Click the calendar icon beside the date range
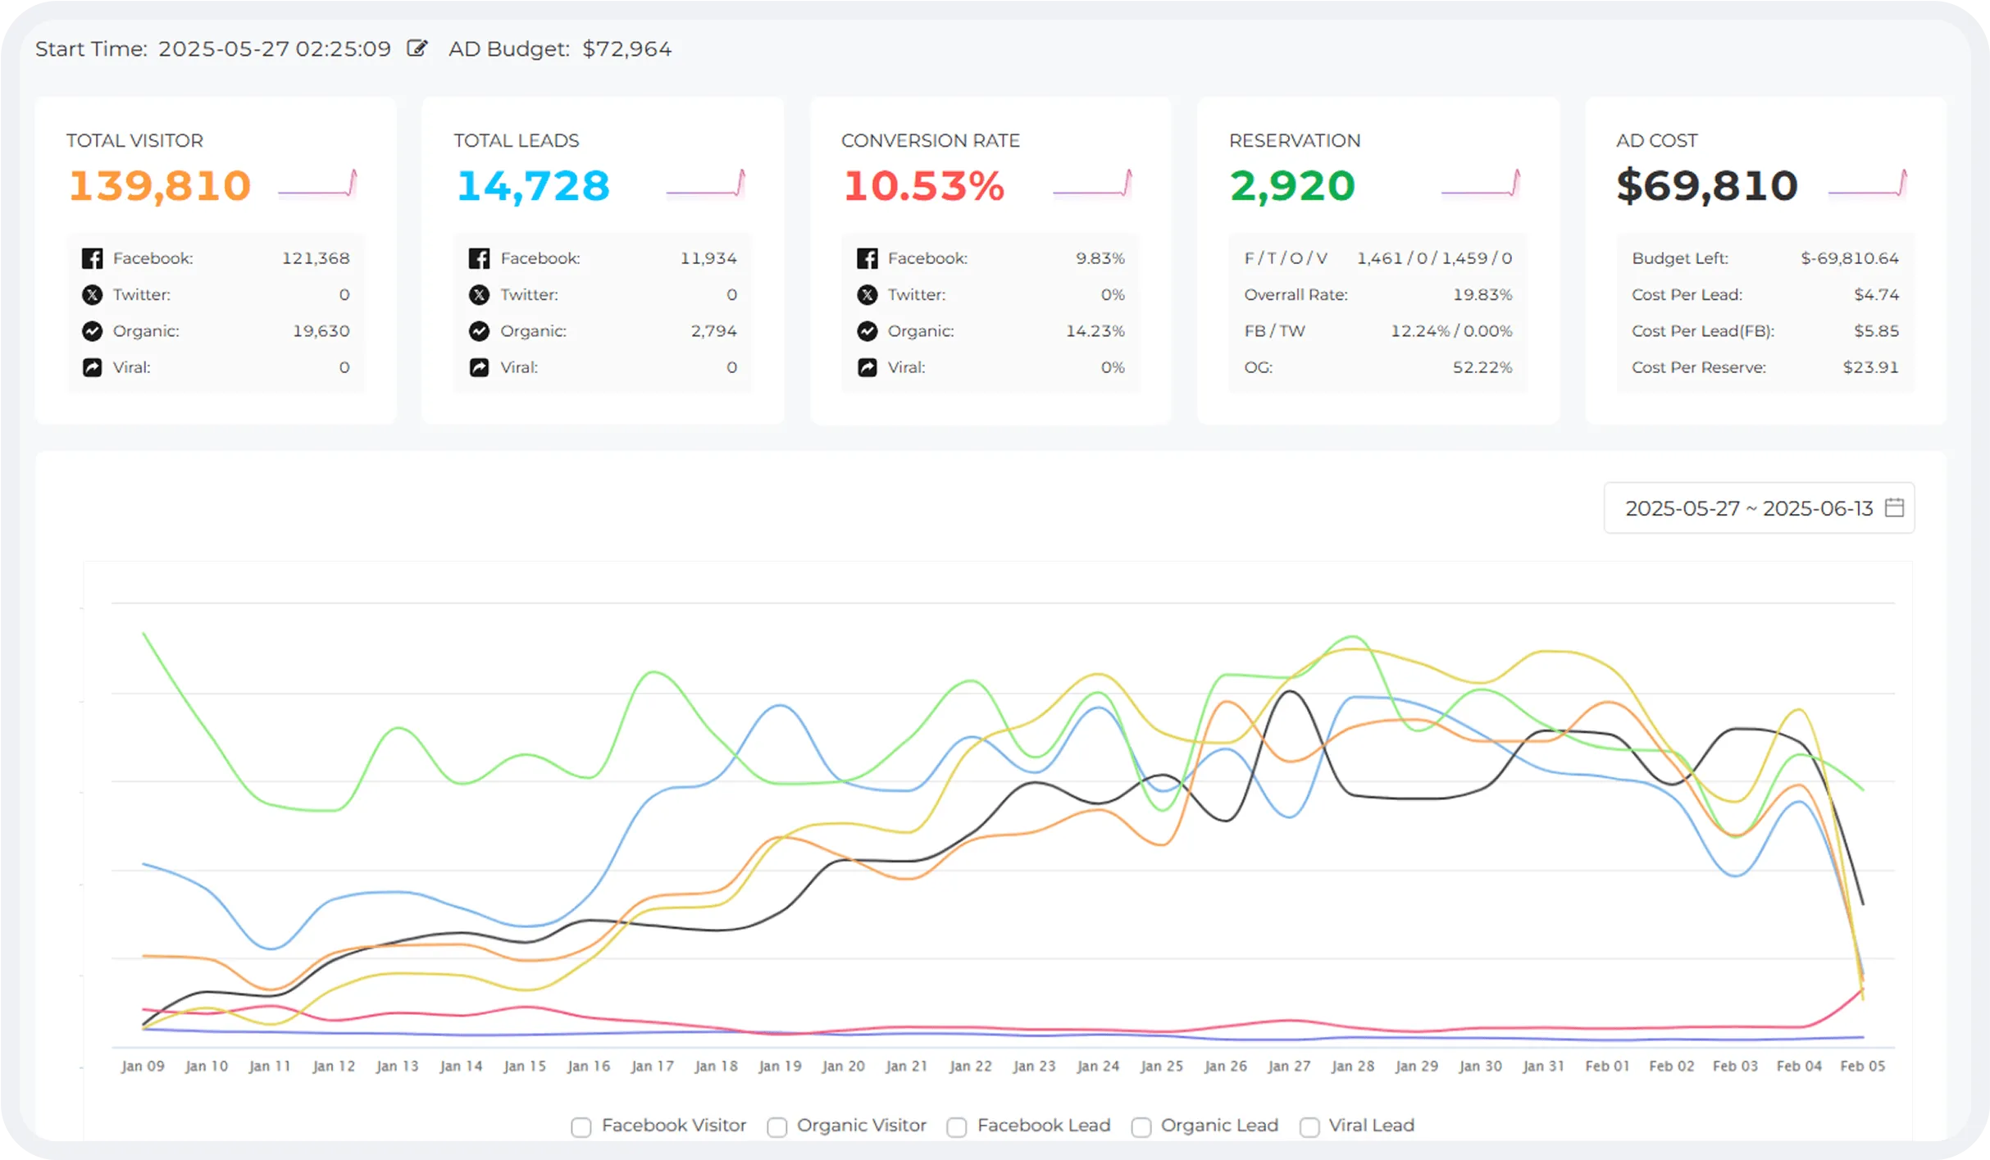The width and height of the screenshot is (1990, 1160). tap(1894, 507)
